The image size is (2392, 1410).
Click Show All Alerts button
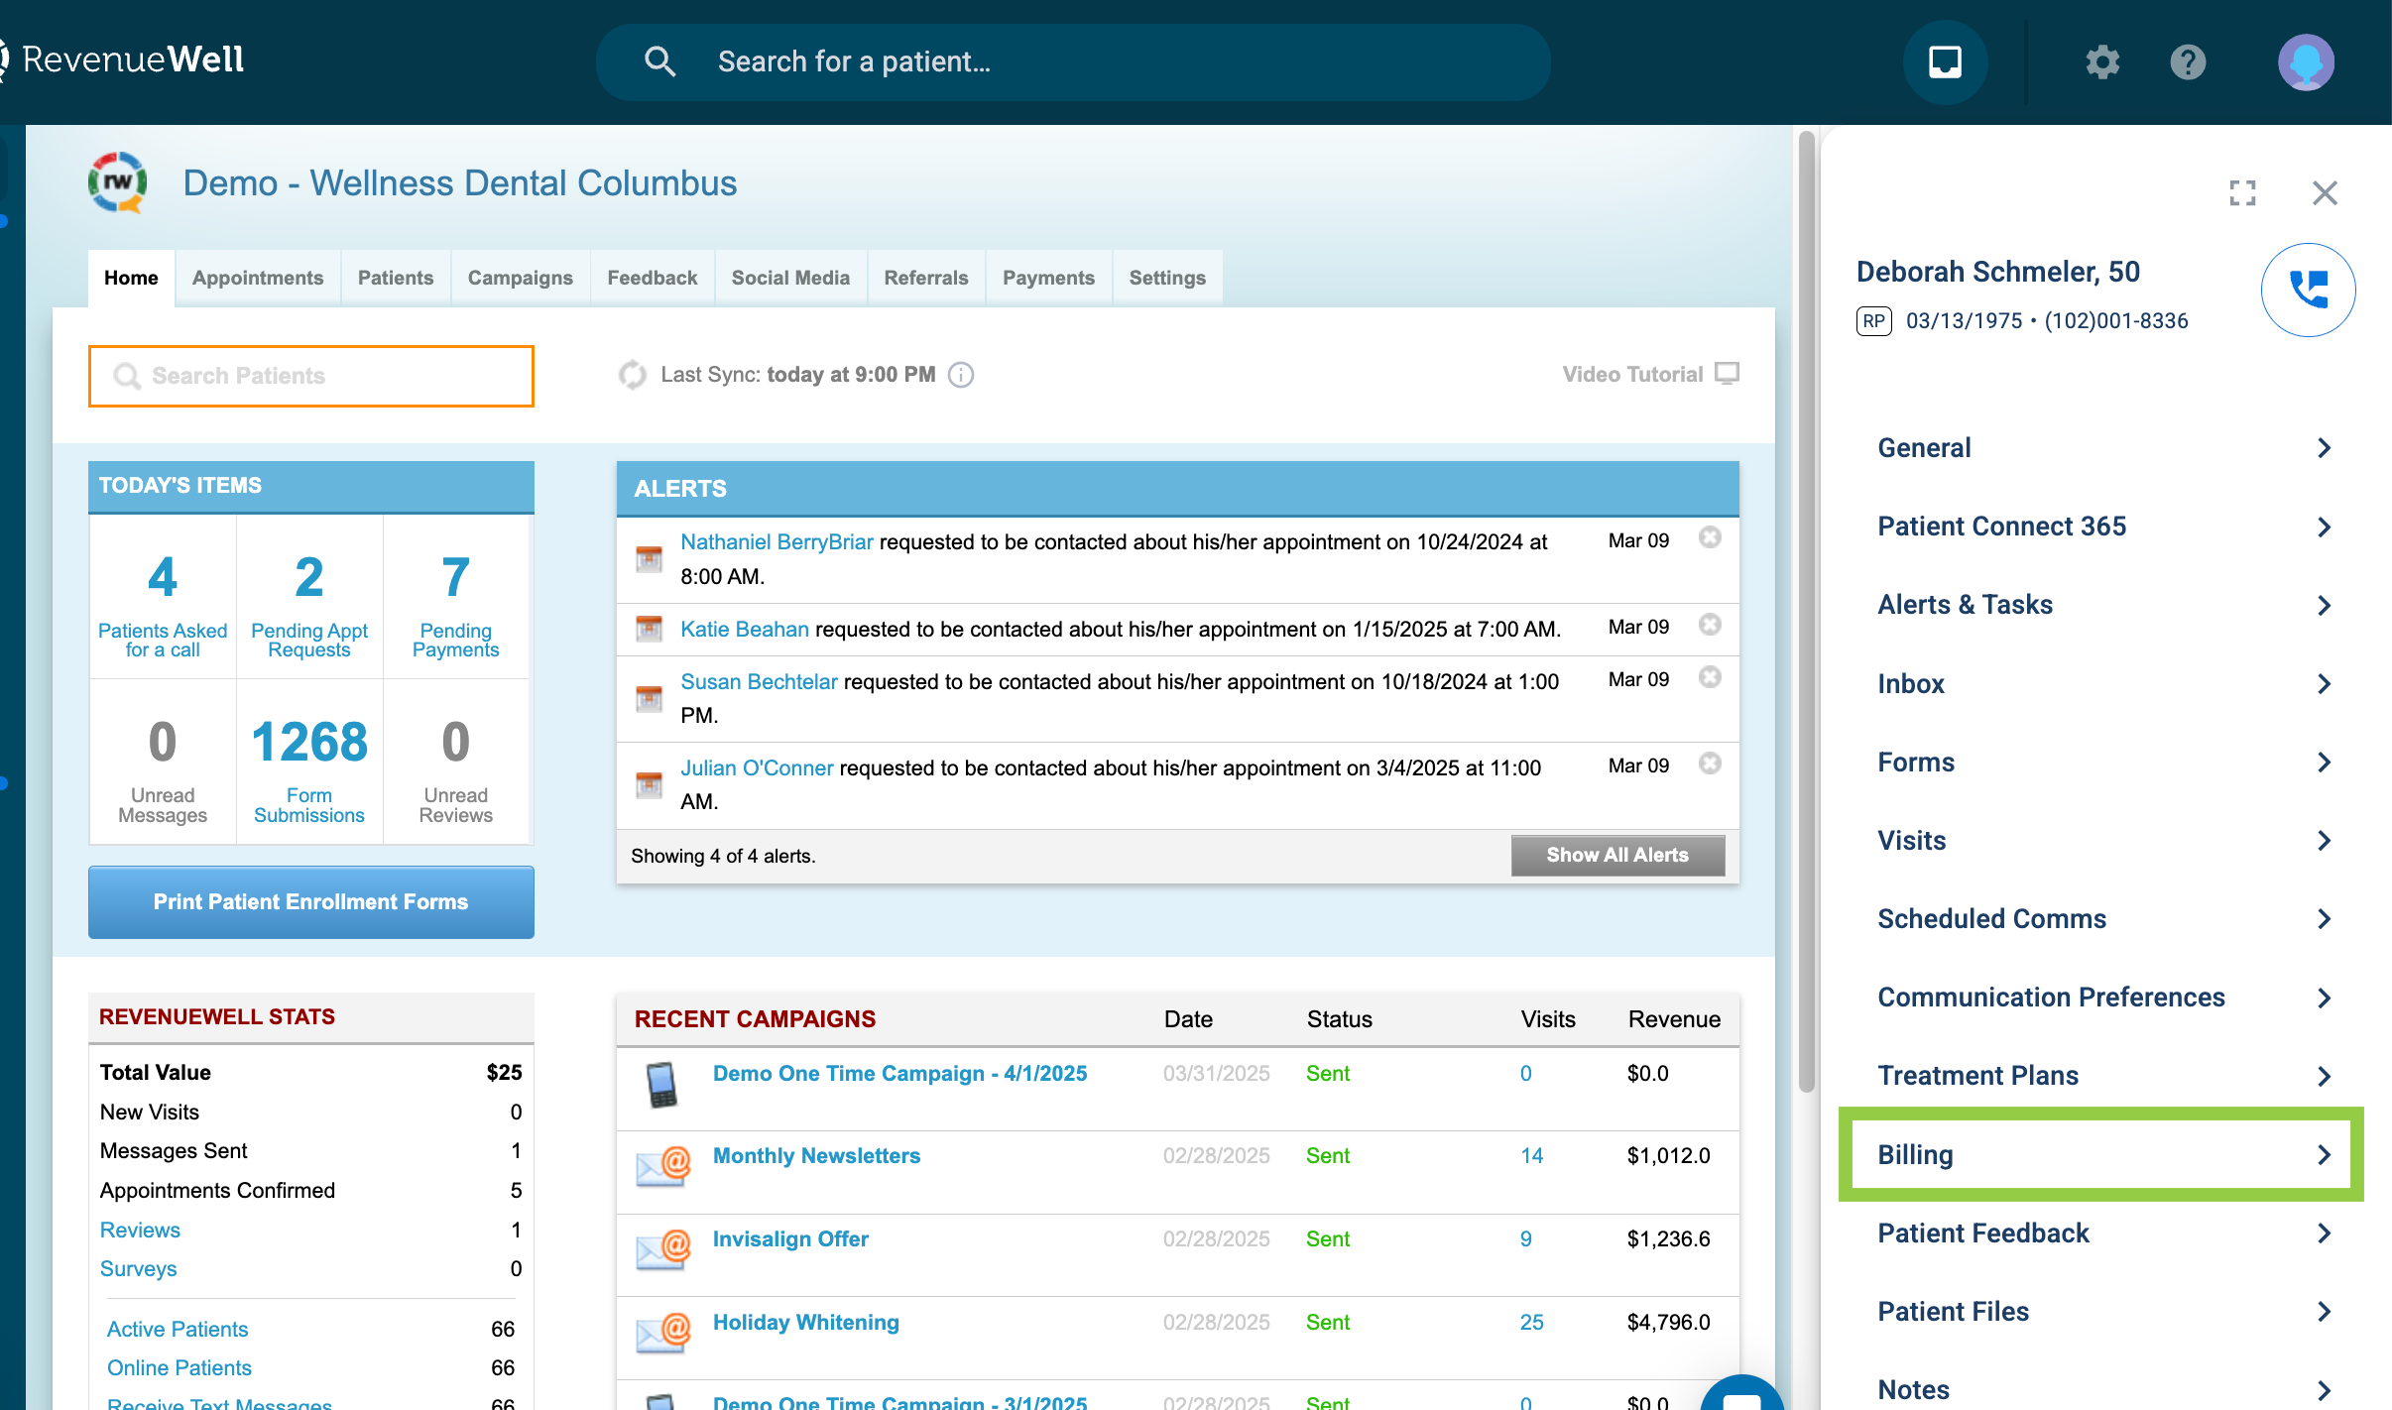click(x=1617, y=855)
